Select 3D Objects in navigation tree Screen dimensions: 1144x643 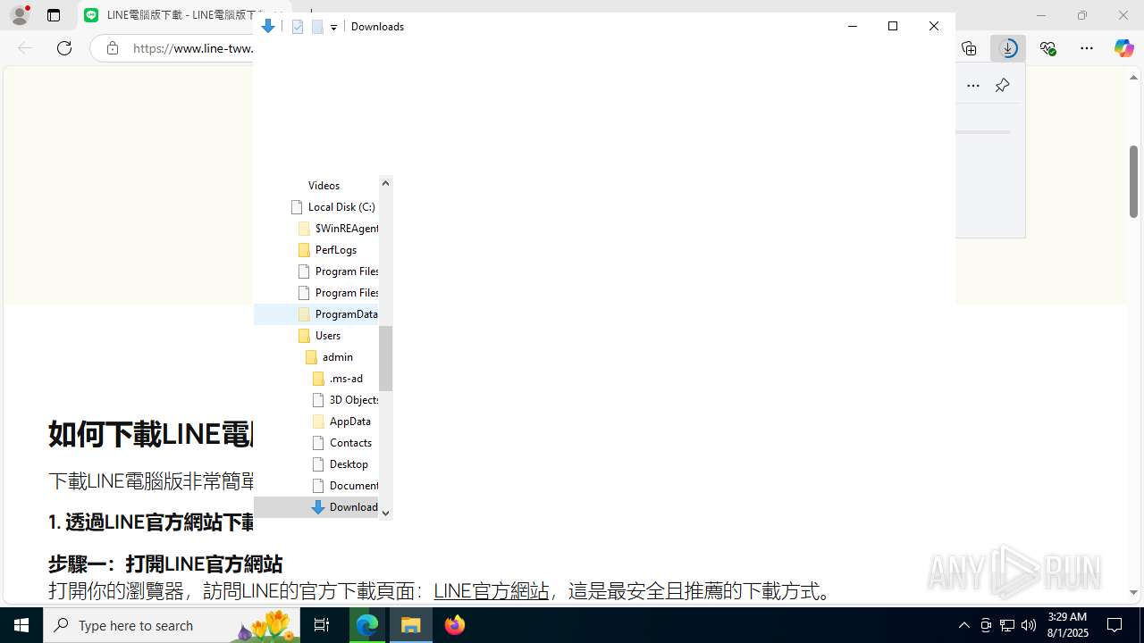tap(354, 400)
